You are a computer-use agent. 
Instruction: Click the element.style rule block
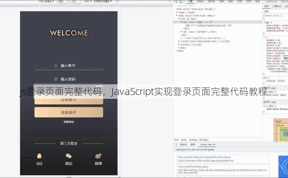(275, 17)
